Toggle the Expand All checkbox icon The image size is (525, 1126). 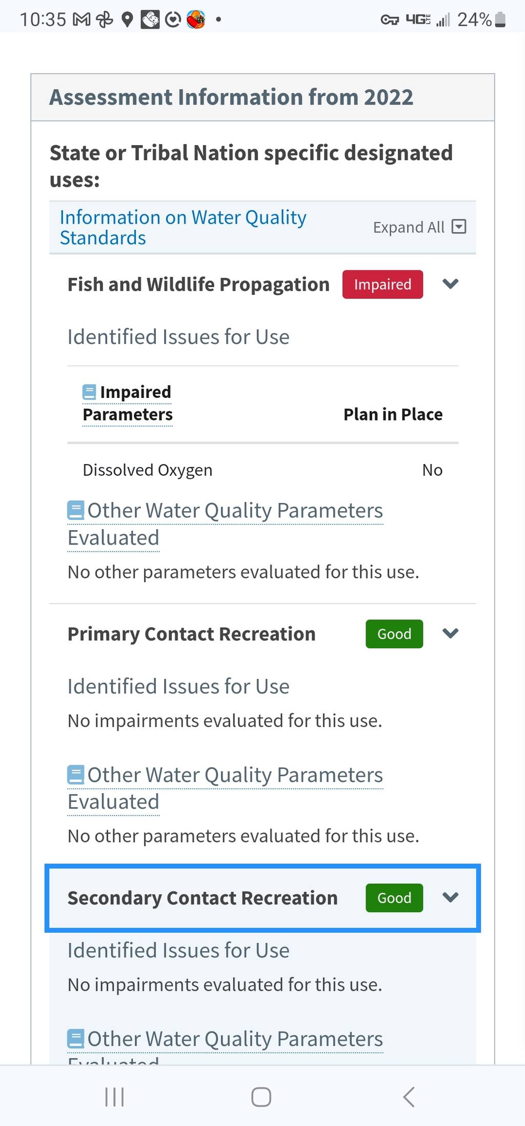pos(459,227)
